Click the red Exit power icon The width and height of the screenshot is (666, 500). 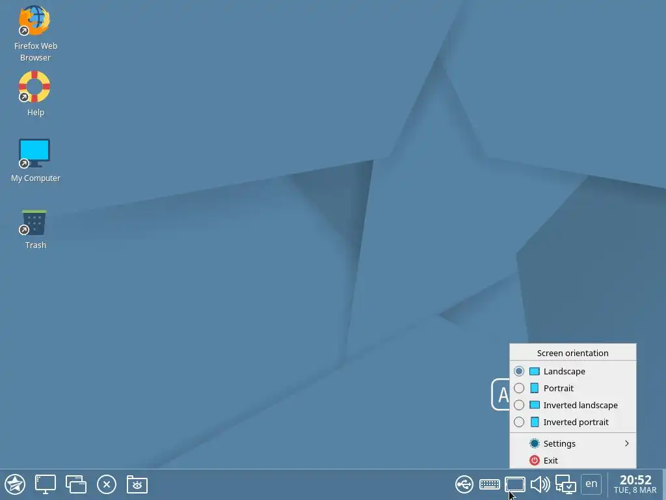coord(535,460)
